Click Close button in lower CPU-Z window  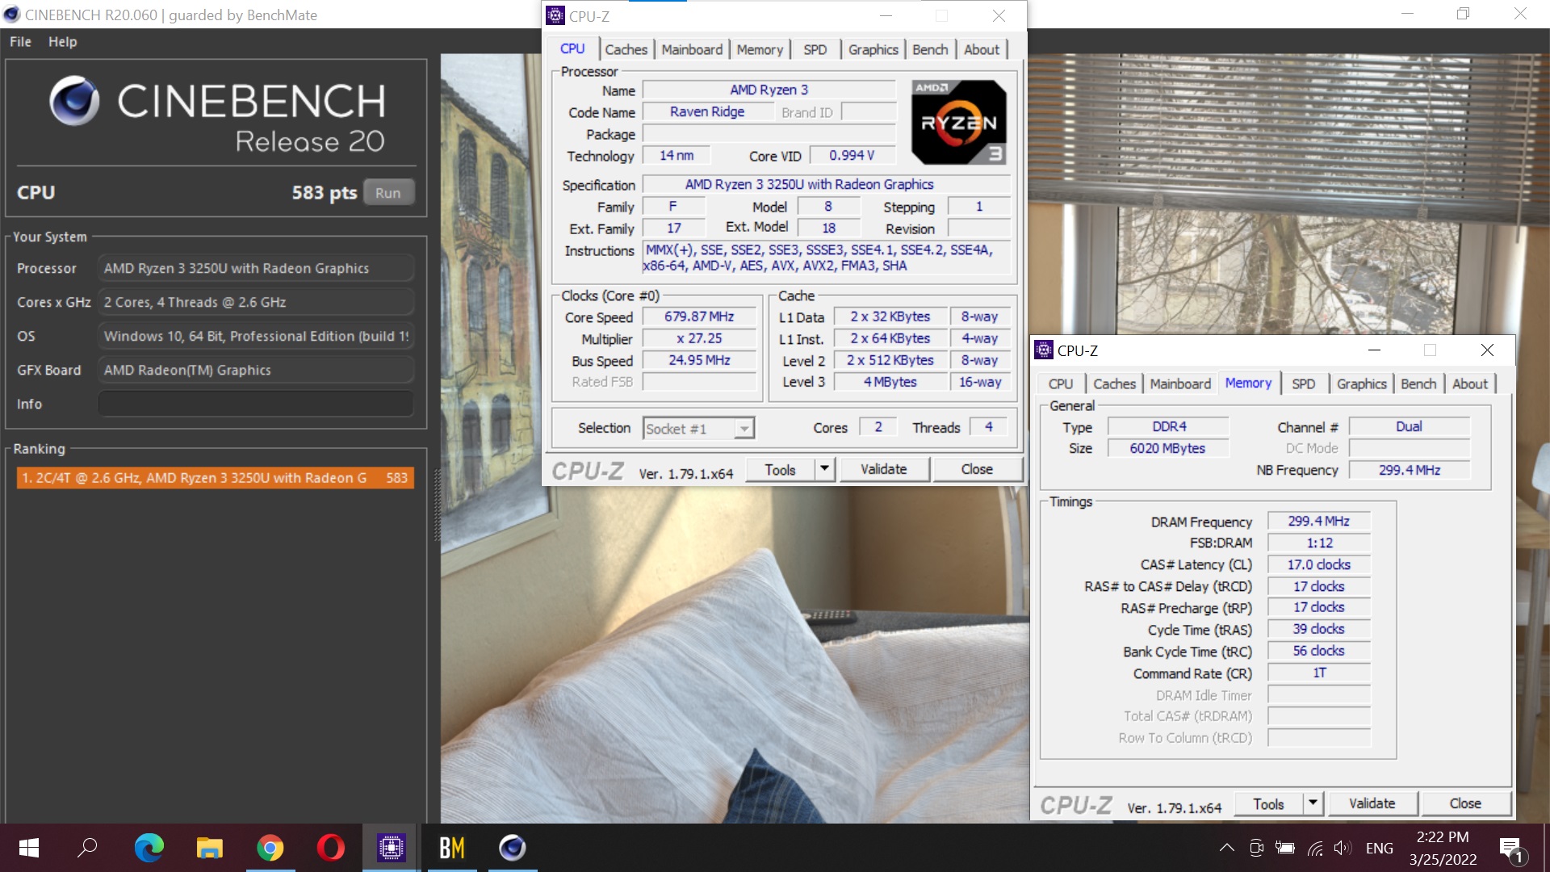[x=1465, y=803]
